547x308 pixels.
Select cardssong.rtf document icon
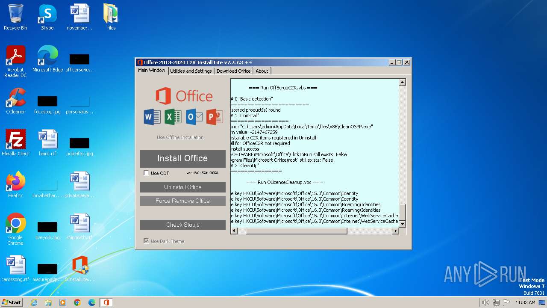click(15, 269)
